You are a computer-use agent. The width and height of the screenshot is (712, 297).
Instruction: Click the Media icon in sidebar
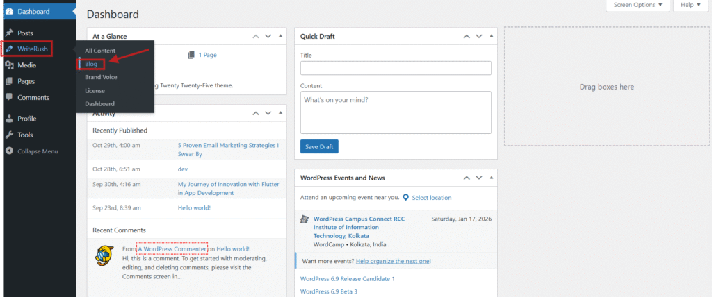(x=9, y=65)
